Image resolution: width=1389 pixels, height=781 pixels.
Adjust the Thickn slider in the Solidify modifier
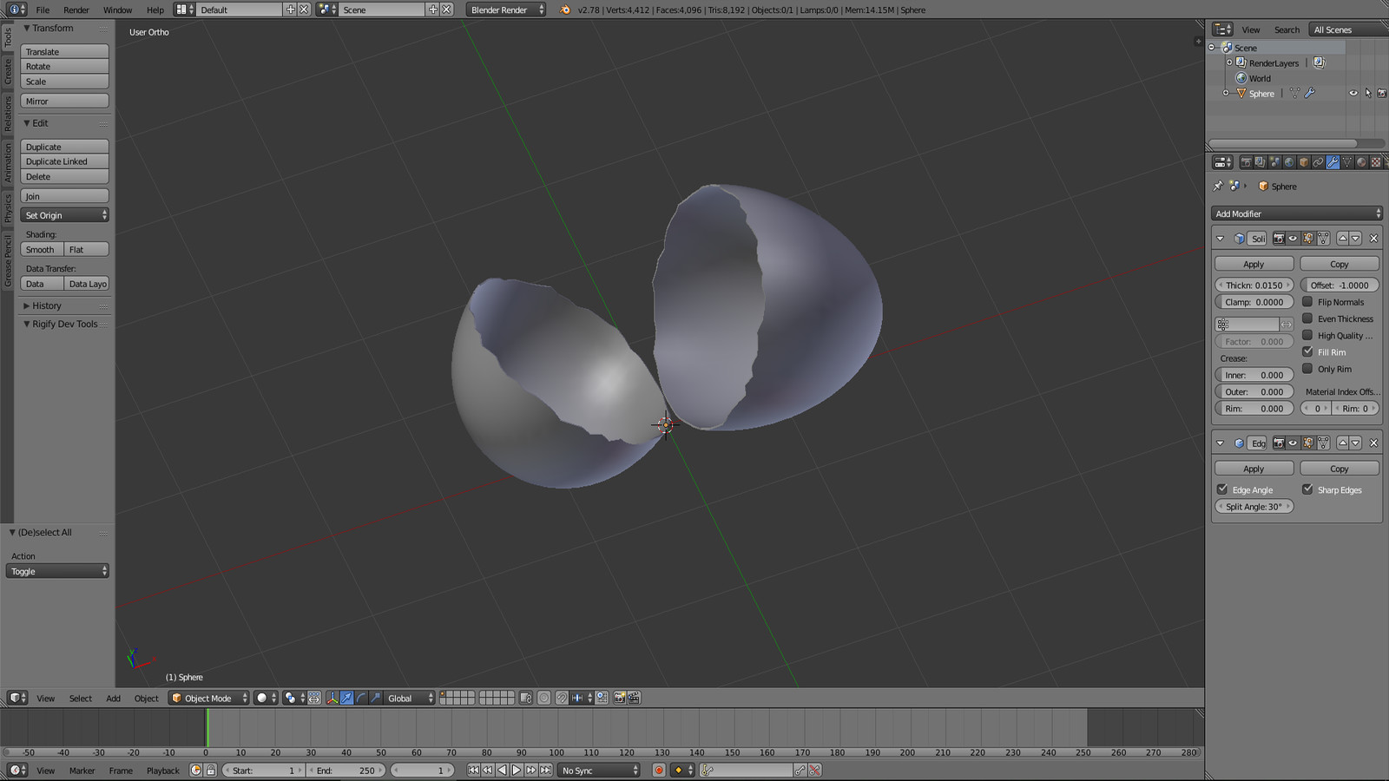[1254, 285]
